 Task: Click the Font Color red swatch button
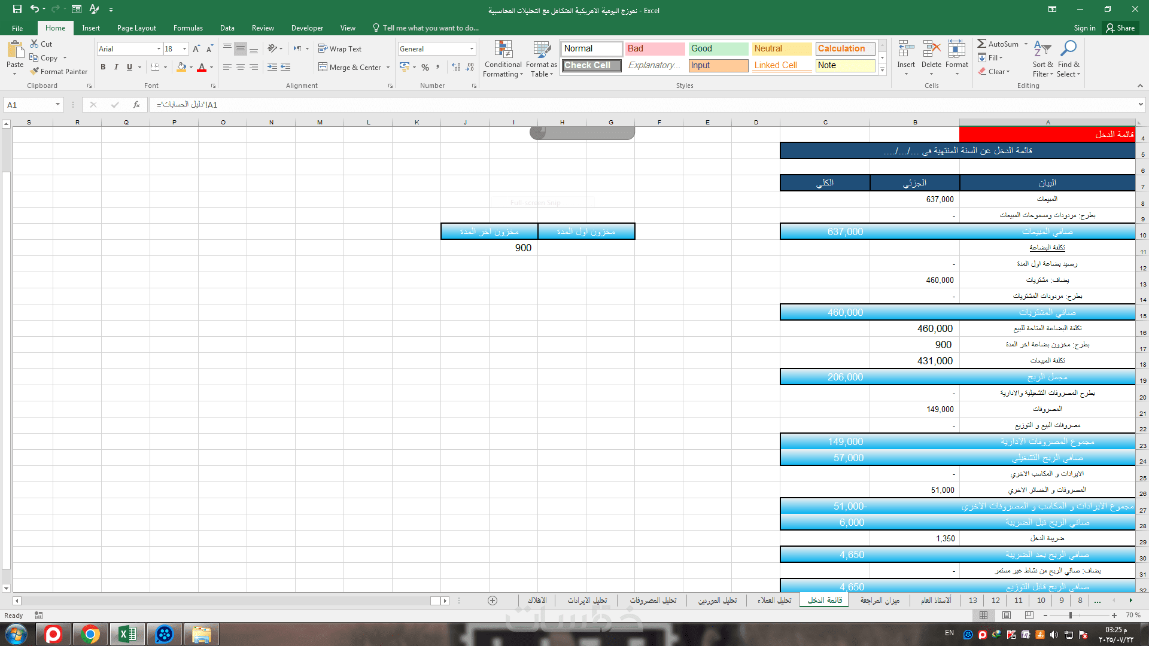(x=202, y=67)
